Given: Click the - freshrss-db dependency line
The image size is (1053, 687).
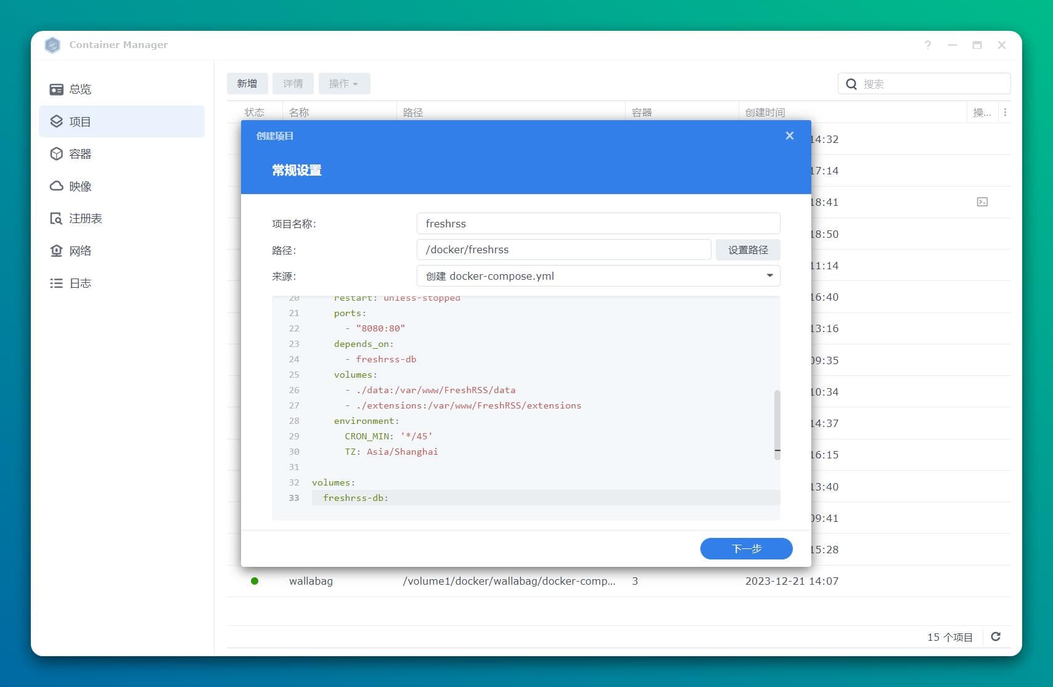Looking at the screenshot, I should coord(380,359).
